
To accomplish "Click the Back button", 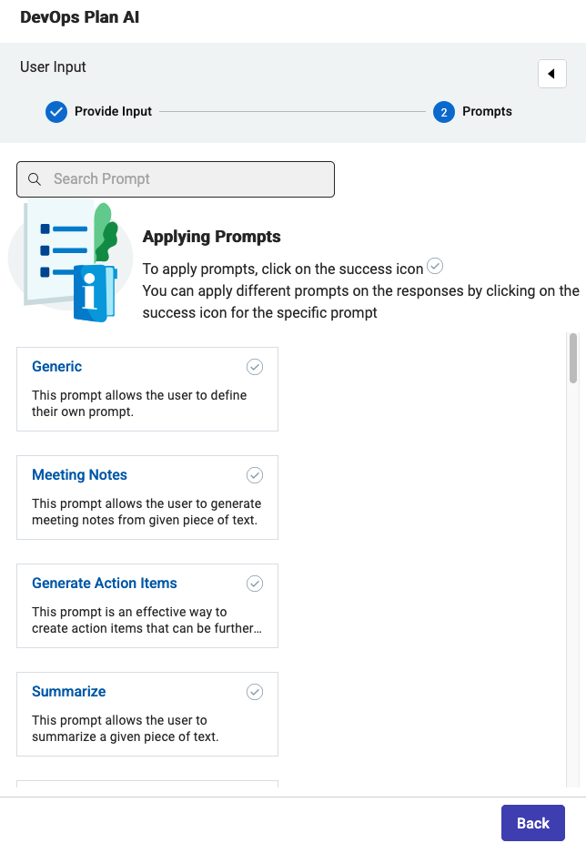I will point(532,822).
